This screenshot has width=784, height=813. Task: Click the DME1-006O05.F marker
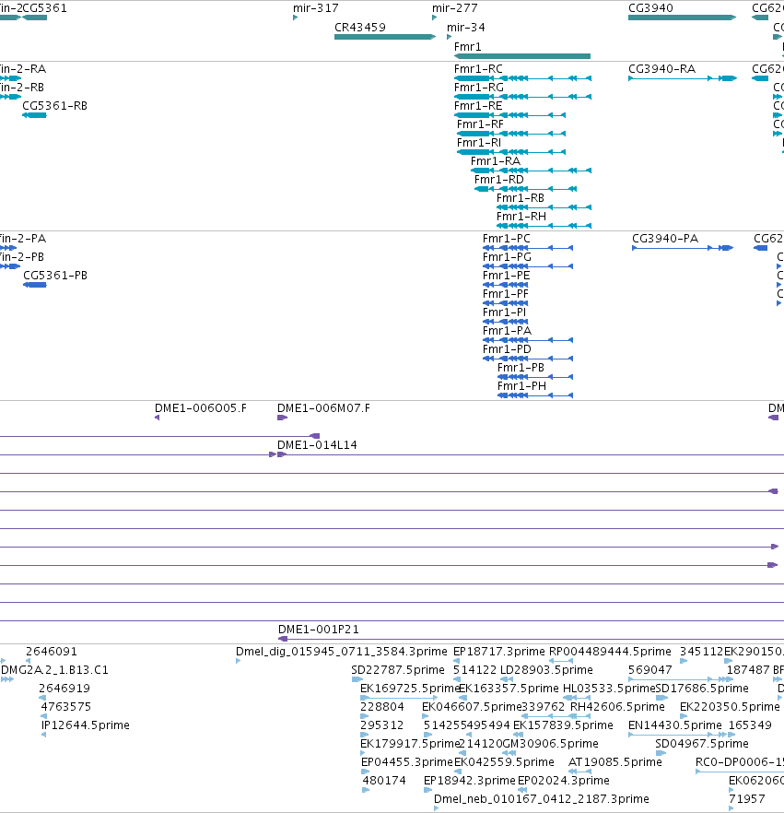click(157, 418)
